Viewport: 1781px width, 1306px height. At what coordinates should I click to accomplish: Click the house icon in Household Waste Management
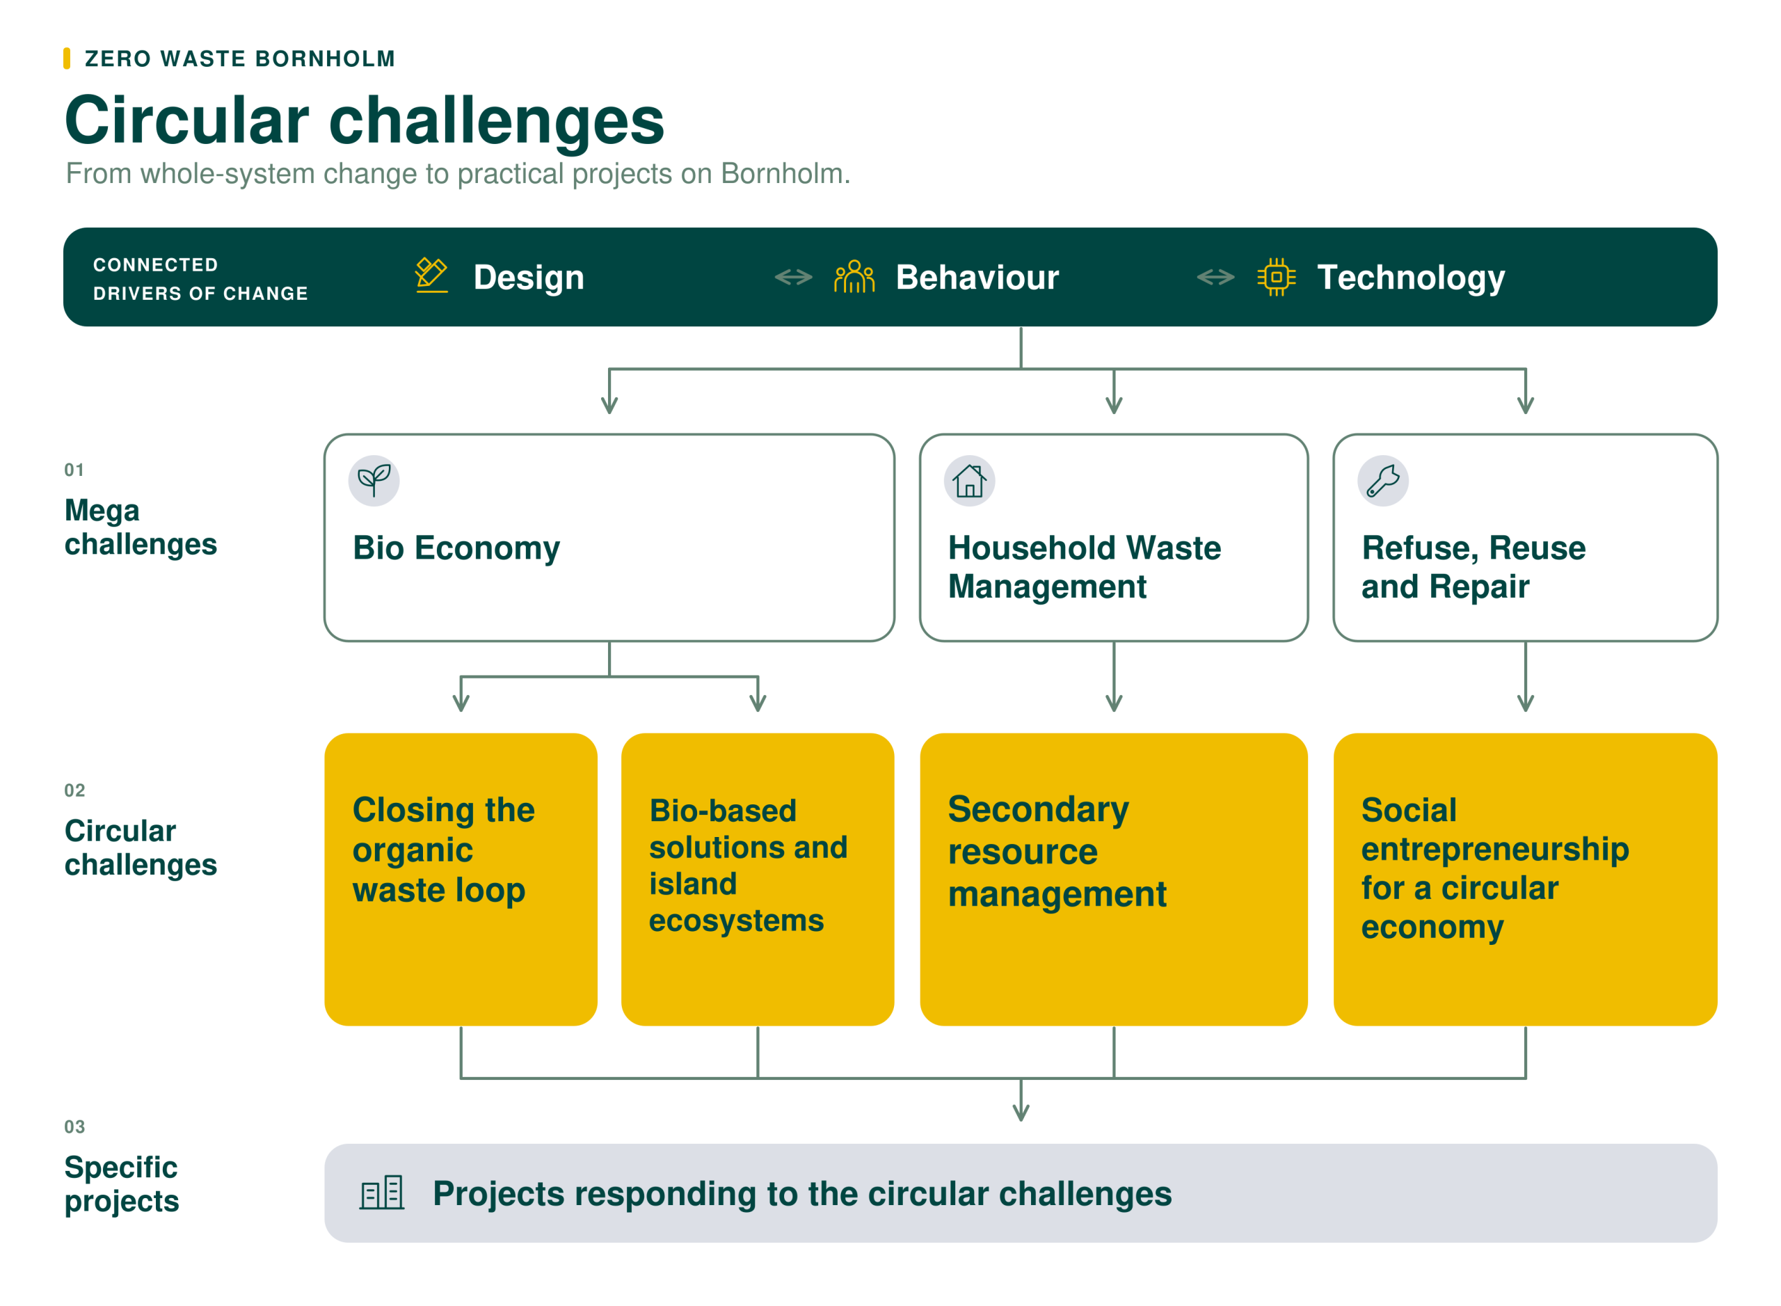click(x=969, y=481)
